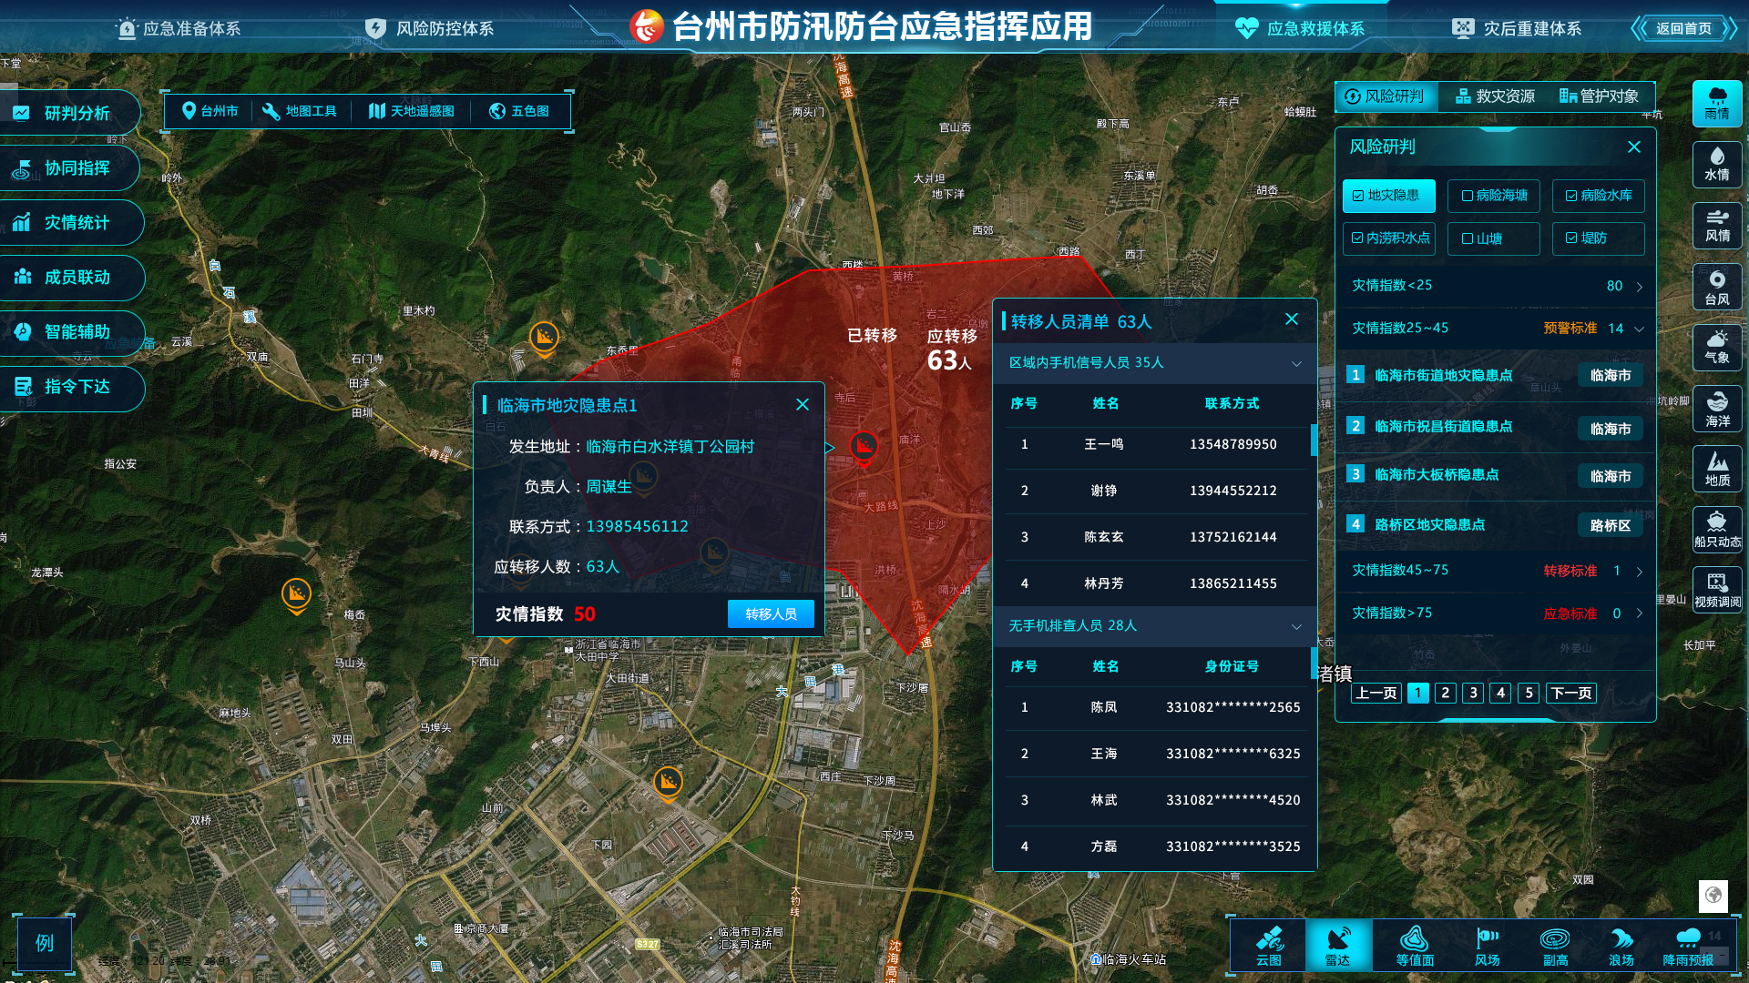The image size is (1749, 983).
Task: Activate the 风场 wind field icon
Action: click(1487, 946)
